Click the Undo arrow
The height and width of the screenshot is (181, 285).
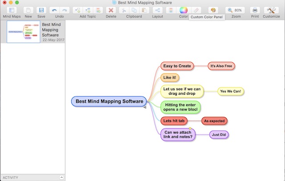tap(54, 10)
